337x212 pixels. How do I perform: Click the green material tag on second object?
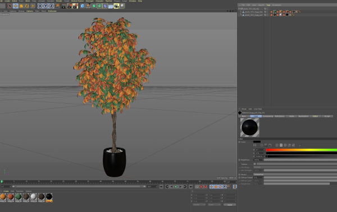[x=275, y=12]
